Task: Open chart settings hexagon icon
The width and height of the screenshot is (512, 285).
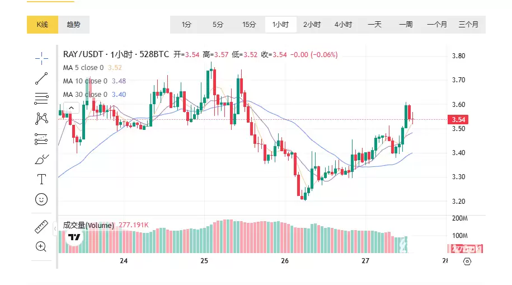Action: click(x=468, y=261)
